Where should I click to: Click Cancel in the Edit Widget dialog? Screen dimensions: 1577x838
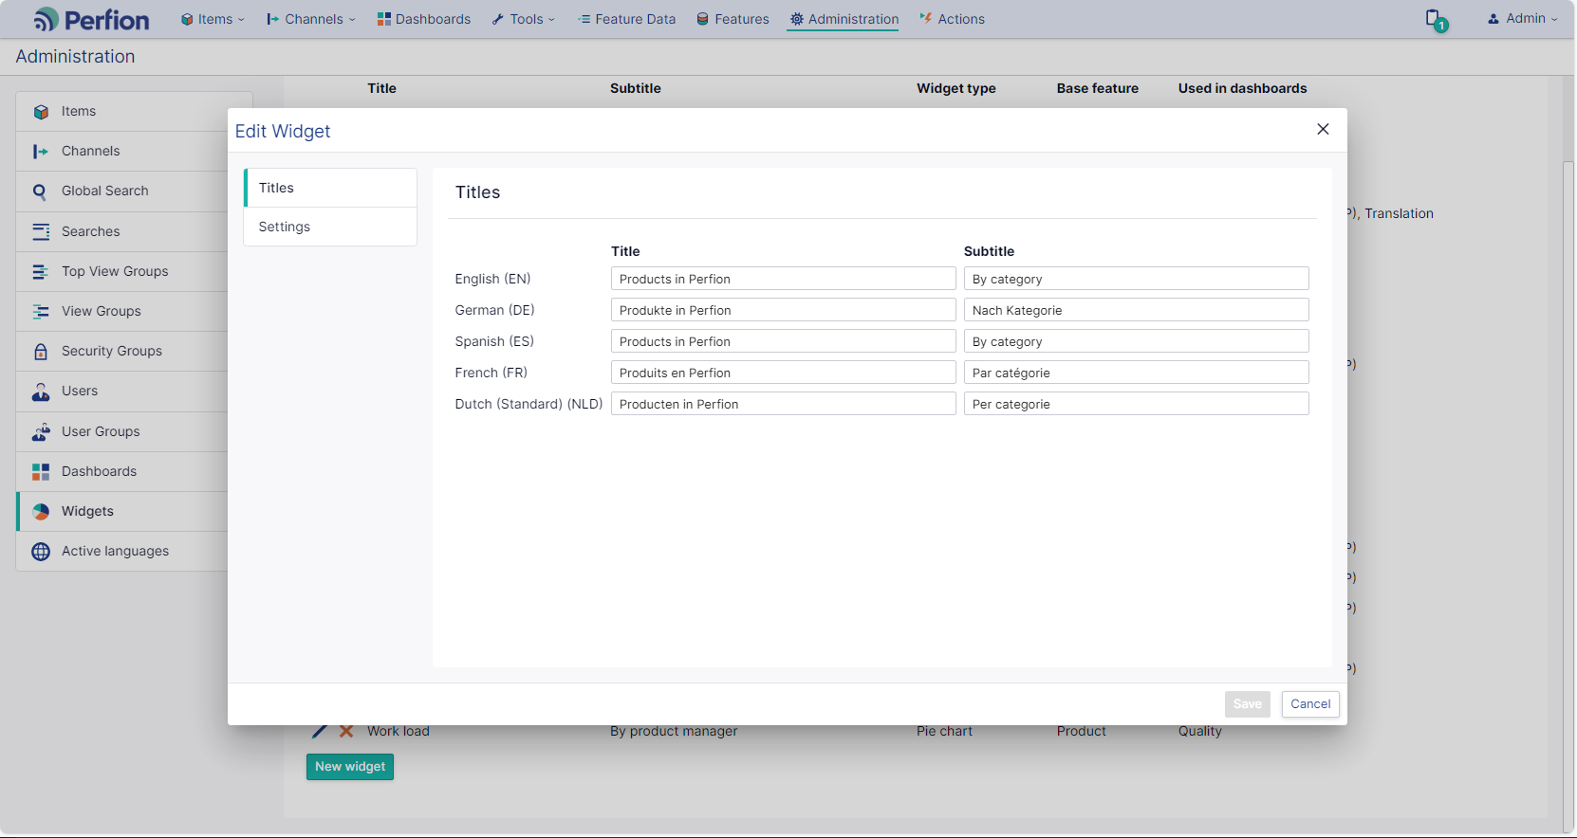point(1310,704)
